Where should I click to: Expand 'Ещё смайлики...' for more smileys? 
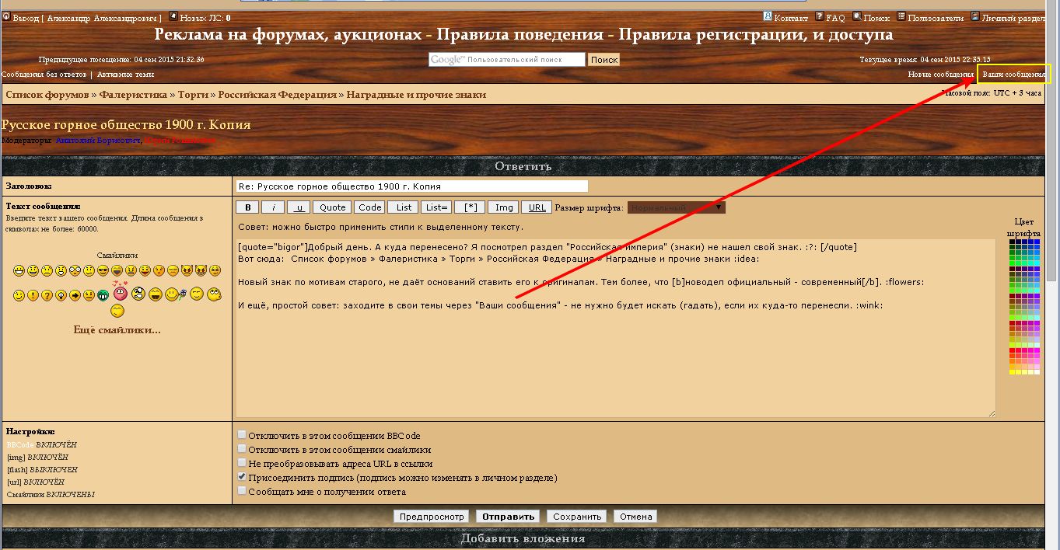click(117, 330)
